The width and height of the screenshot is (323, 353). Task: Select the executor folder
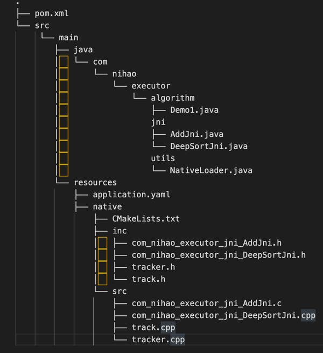[x=151, y=86]
